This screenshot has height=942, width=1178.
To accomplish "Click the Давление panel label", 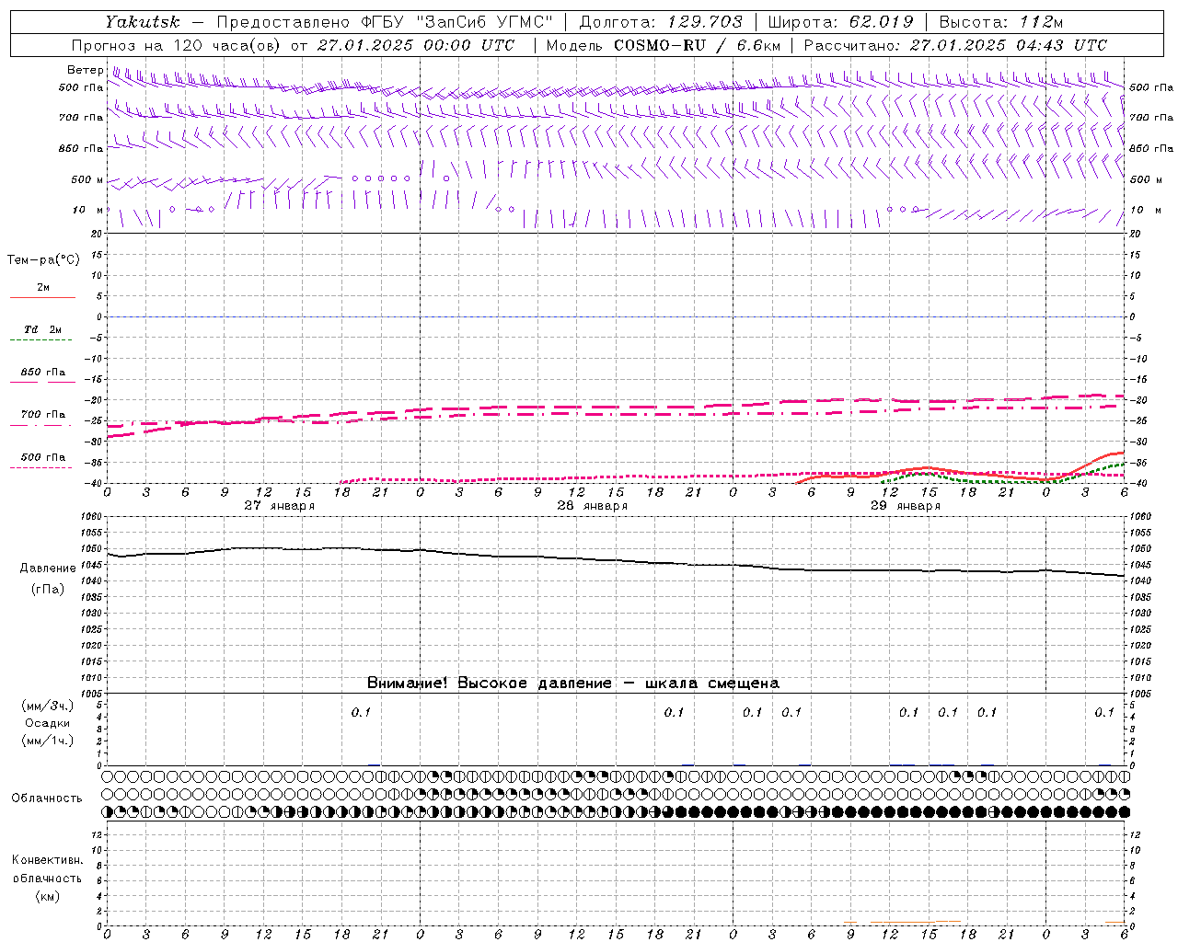I will tap(48, 569).
